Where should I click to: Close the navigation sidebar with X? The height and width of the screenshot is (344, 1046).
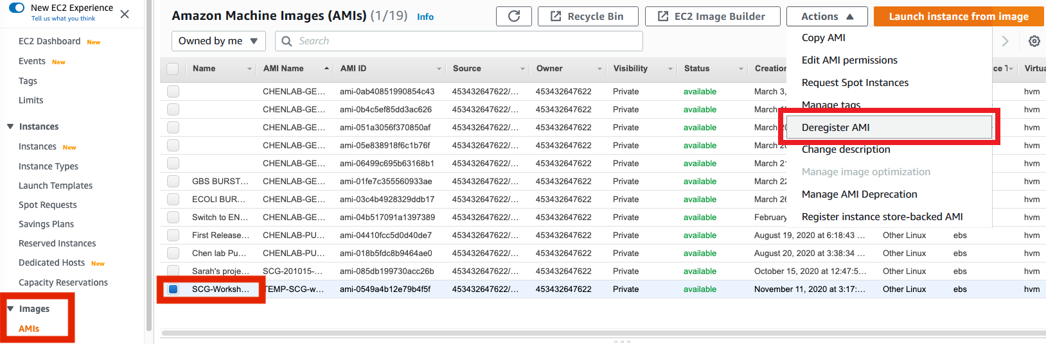click(125, 13)
